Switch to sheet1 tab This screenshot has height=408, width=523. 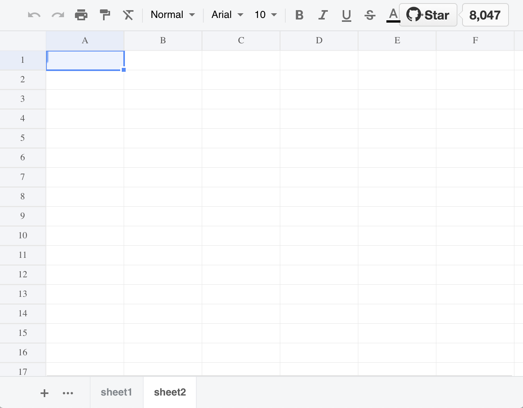point(116,392)
